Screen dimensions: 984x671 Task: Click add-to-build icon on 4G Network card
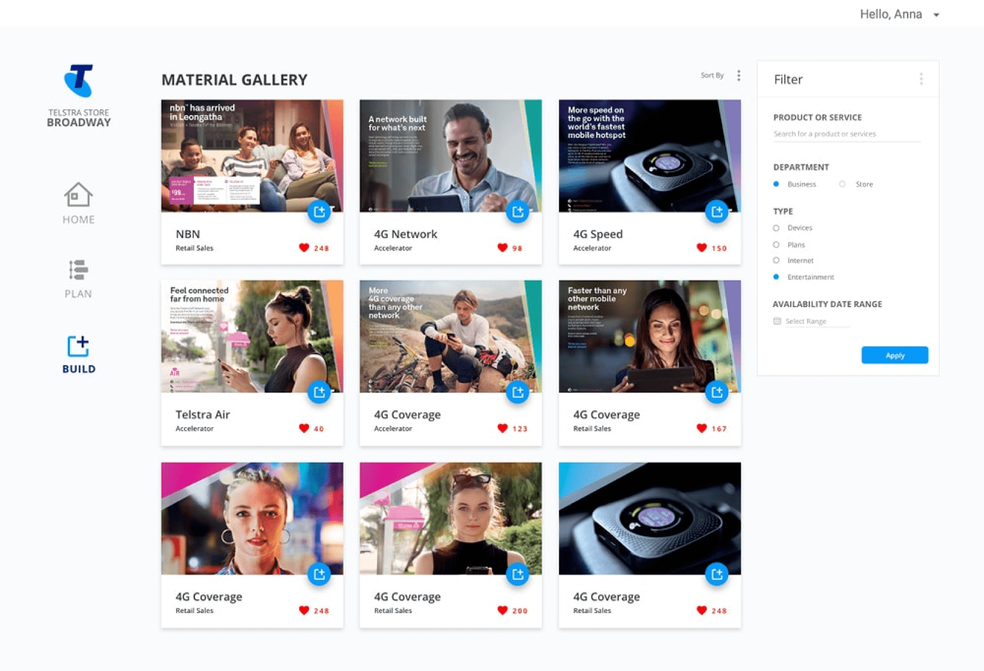pyautogui.click(x=518, y=212)
